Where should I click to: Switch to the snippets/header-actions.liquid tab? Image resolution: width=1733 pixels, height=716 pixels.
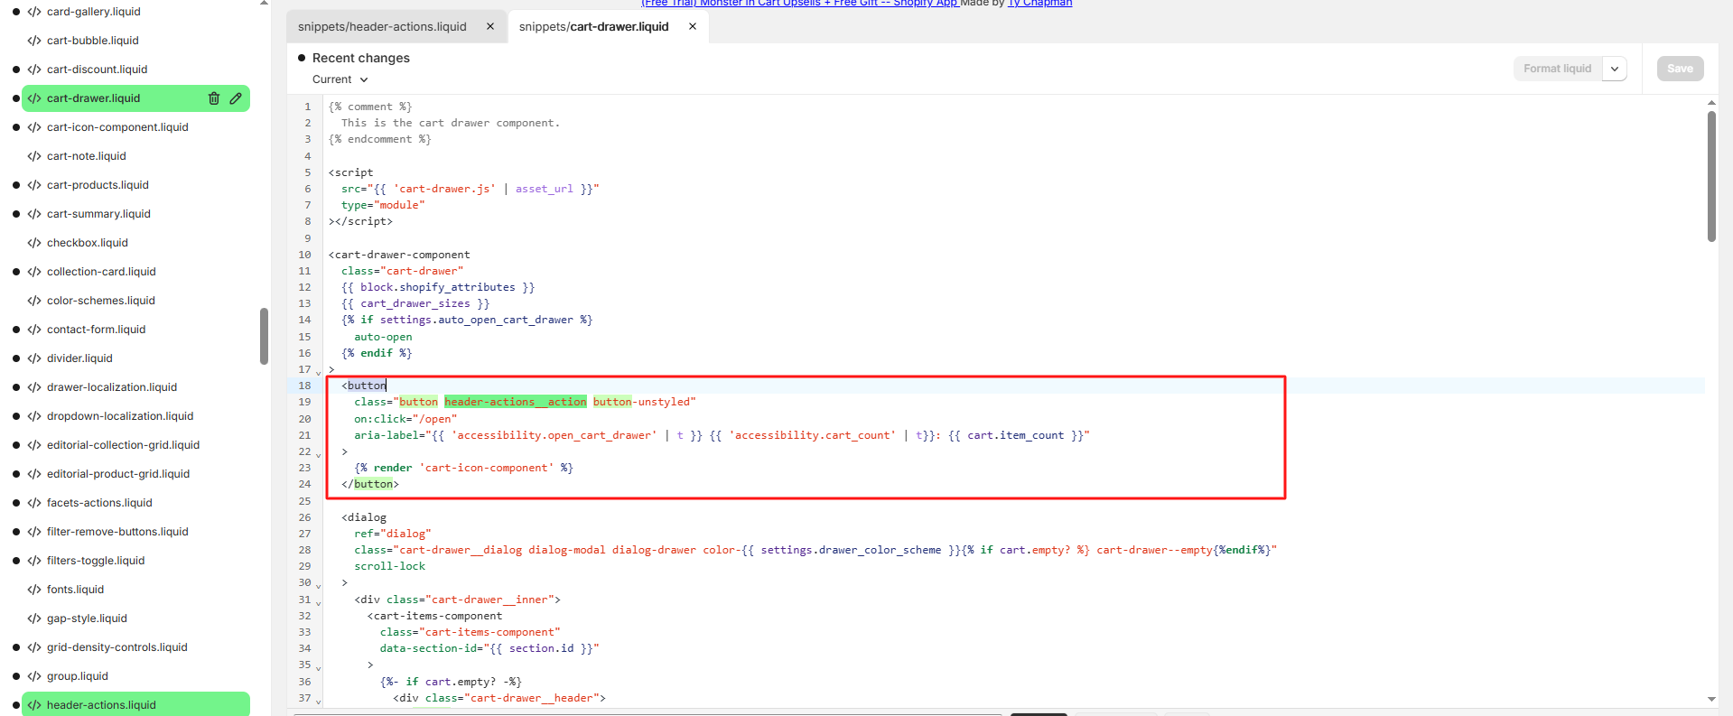[382, 26]
